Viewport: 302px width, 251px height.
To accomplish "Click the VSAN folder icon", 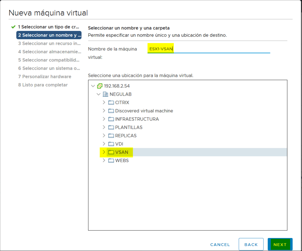I will 111,152.
